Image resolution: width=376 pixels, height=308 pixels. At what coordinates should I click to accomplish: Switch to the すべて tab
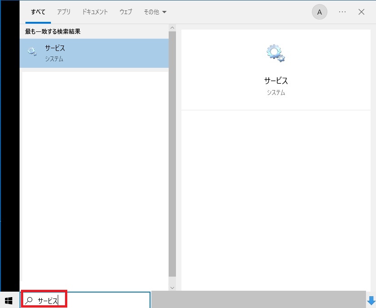[x=38, y=12]
